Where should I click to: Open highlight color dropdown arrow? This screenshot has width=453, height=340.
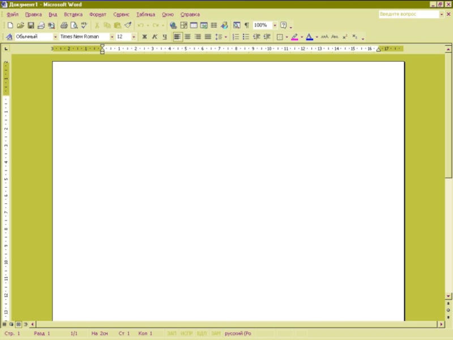tap(302, 37)
